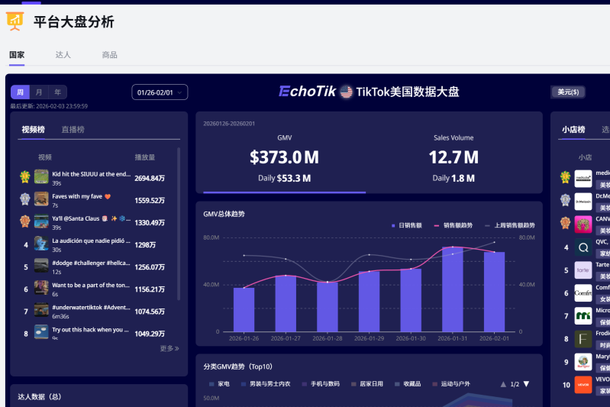Open thumbnail of #dodge #challenger video
610x407 pixels.
tap(41, 266)
